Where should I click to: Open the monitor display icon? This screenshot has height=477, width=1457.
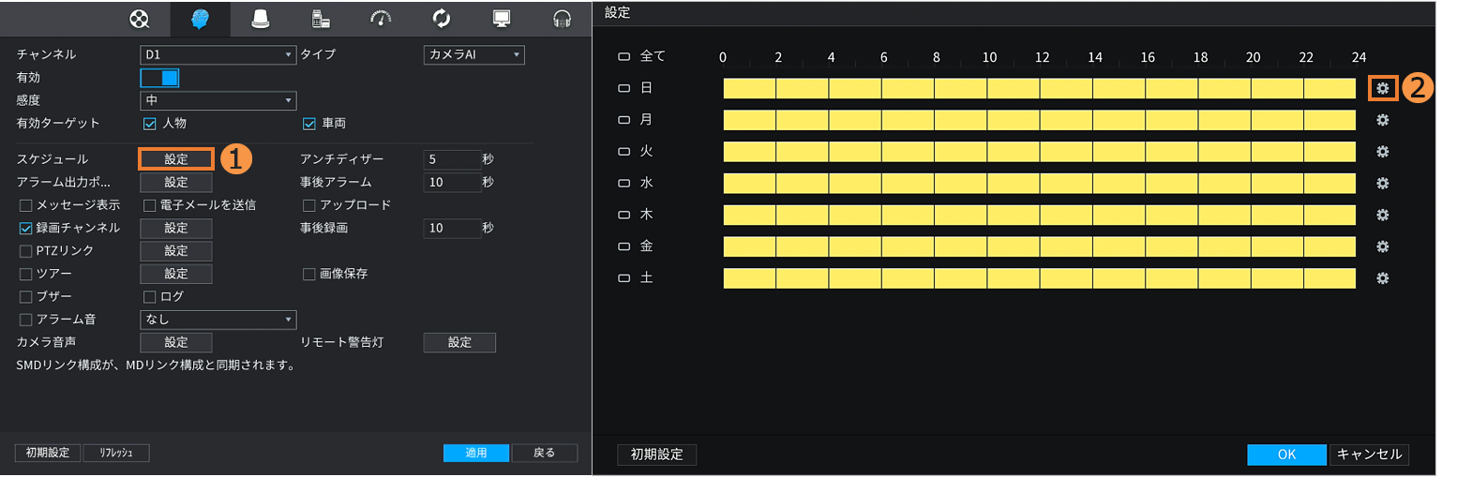click(x=503, y=19)
